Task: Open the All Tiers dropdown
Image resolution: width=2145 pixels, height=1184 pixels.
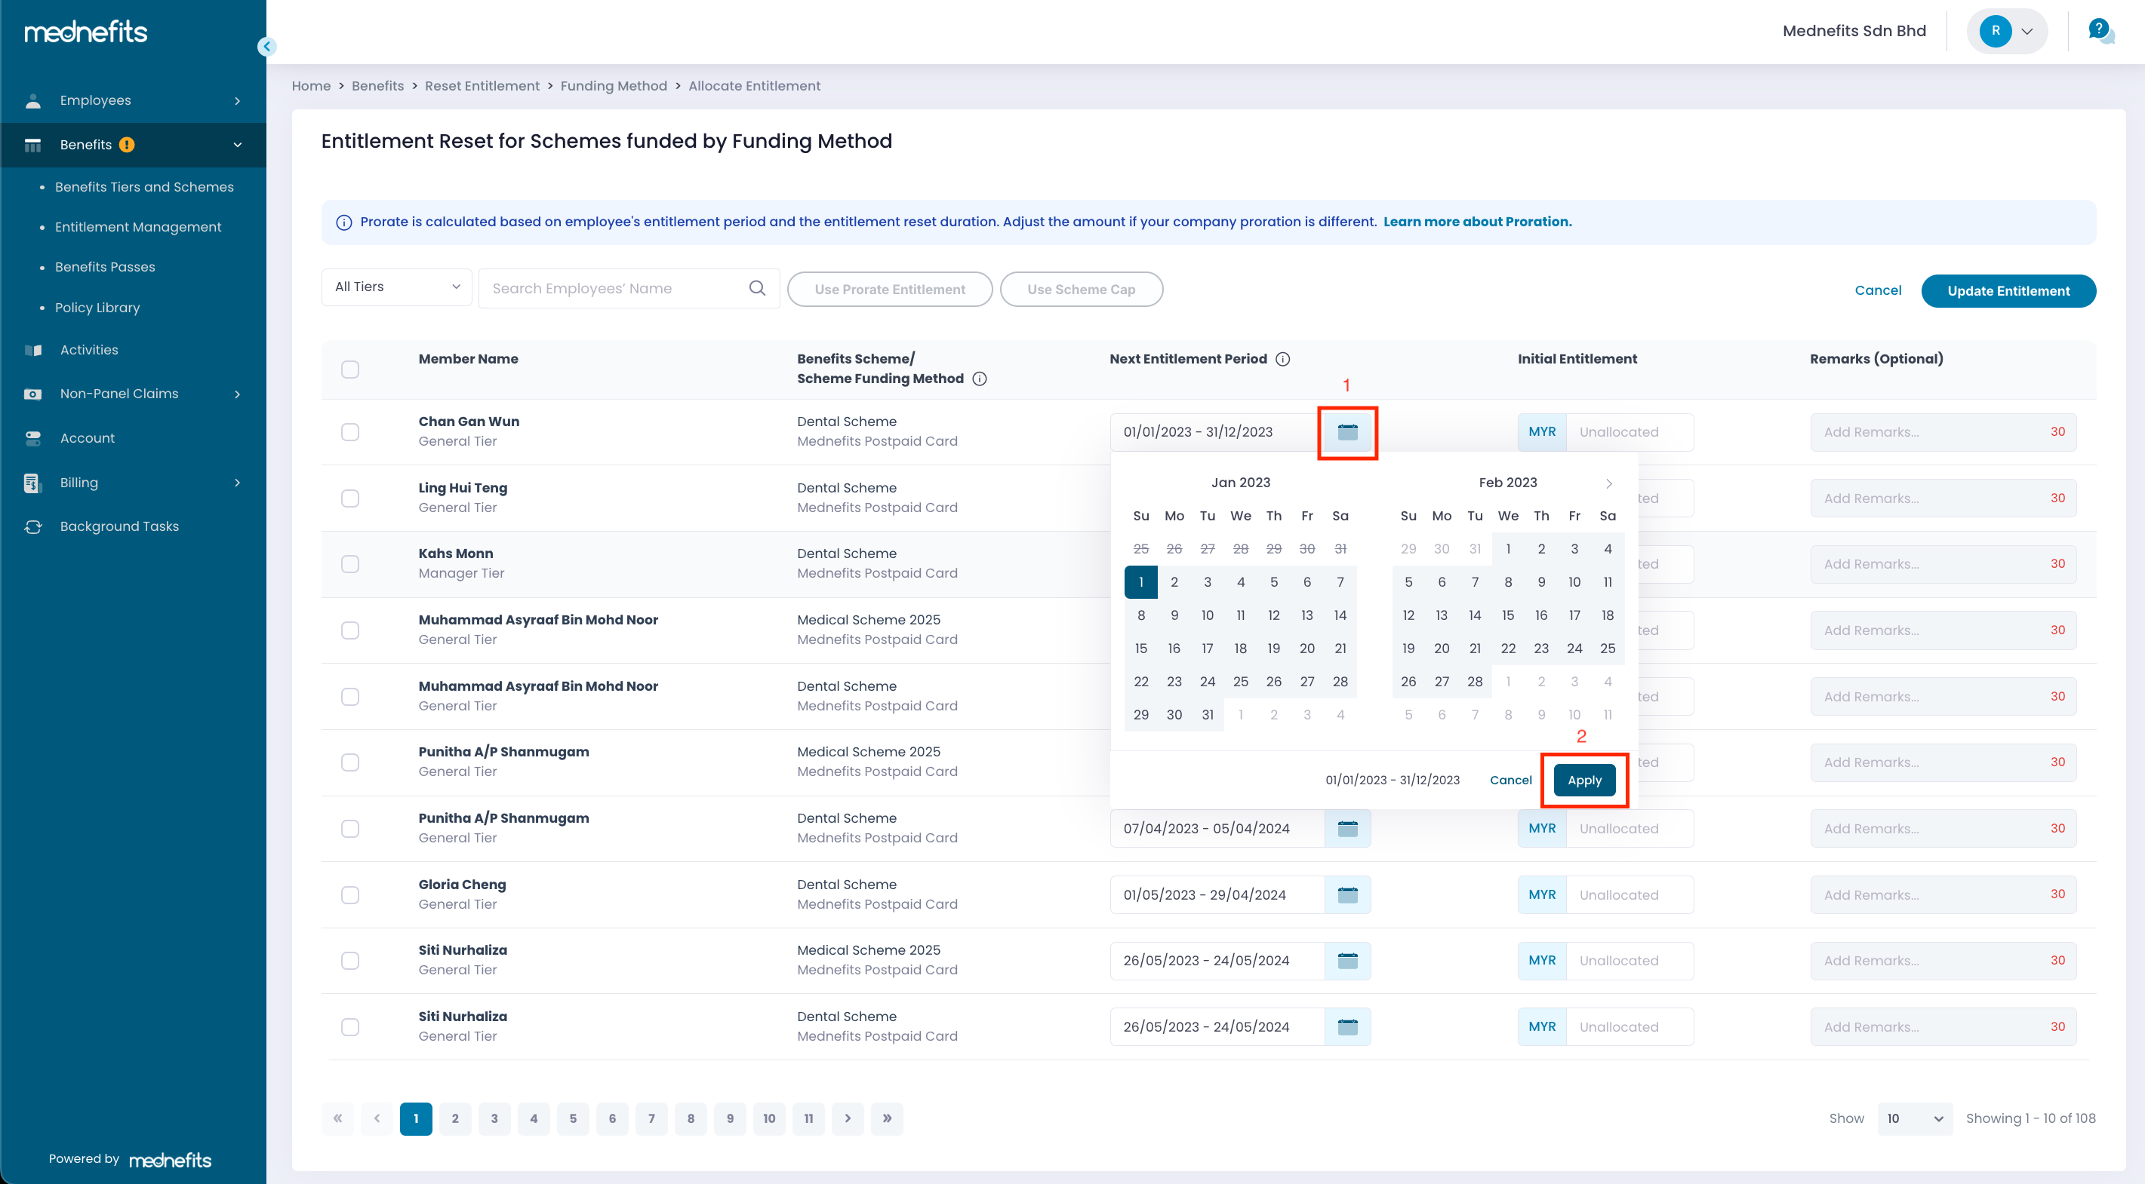Action: click(x=396, y=287)
